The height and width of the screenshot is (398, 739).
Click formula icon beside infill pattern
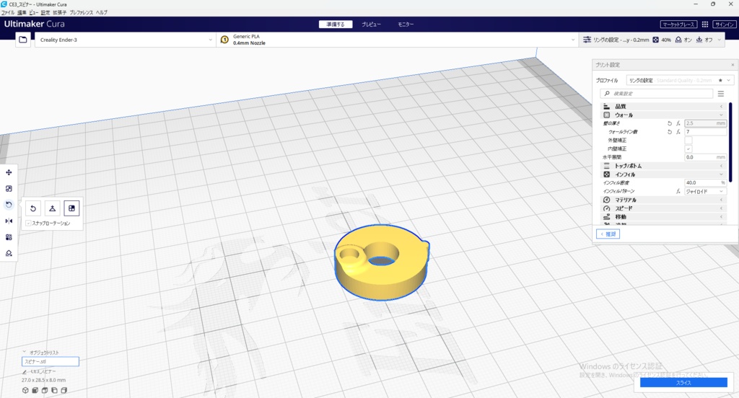[x=678, y=191]
